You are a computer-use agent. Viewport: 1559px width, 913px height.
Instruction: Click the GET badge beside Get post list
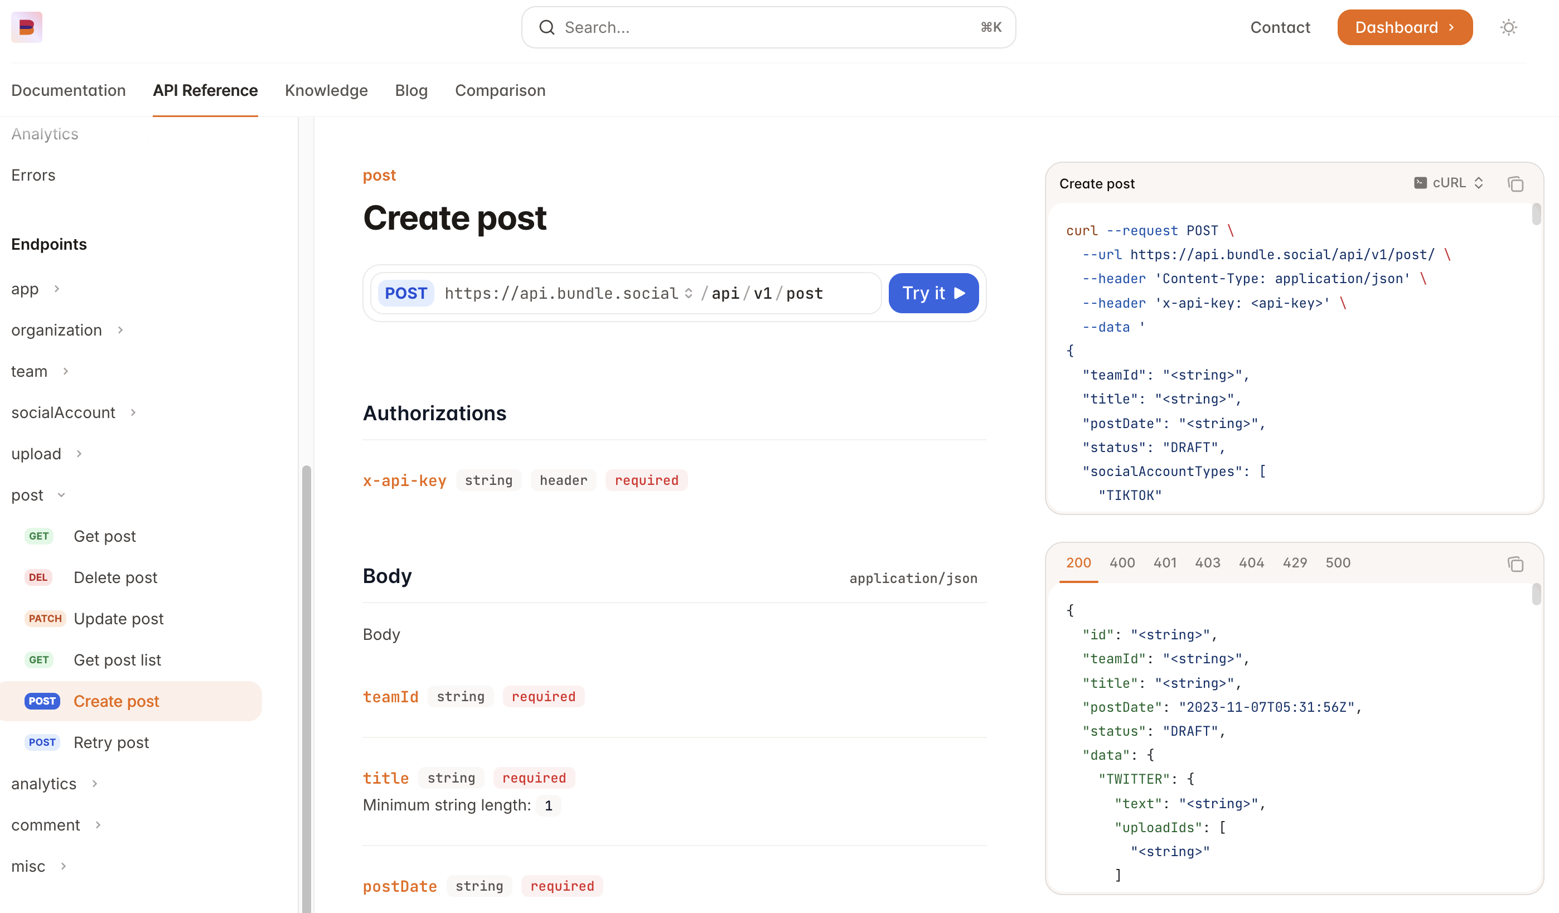tap(39, 659)
